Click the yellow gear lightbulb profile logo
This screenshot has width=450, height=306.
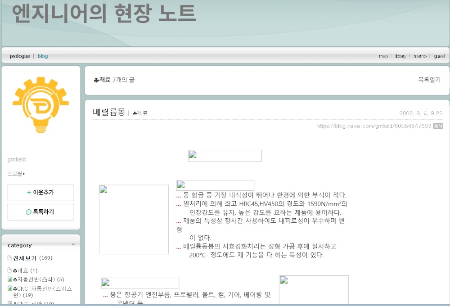pyautogui.click(x=41, y=105)
